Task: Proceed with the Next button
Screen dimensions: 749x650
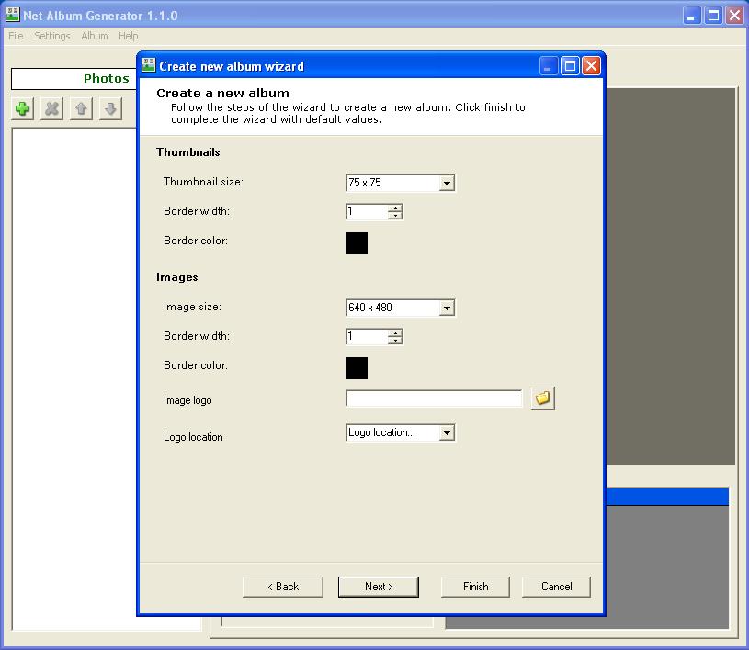Action: pyautogui.click(x=379, y=587)
